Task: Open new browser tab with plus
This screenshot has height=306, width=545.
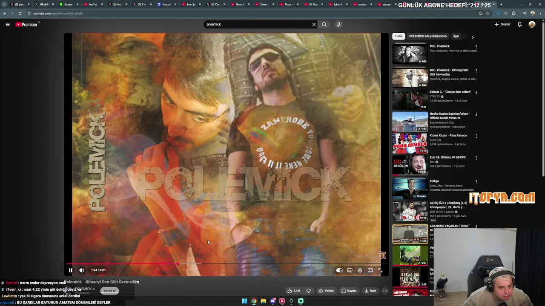Action: tap(501, 4)
